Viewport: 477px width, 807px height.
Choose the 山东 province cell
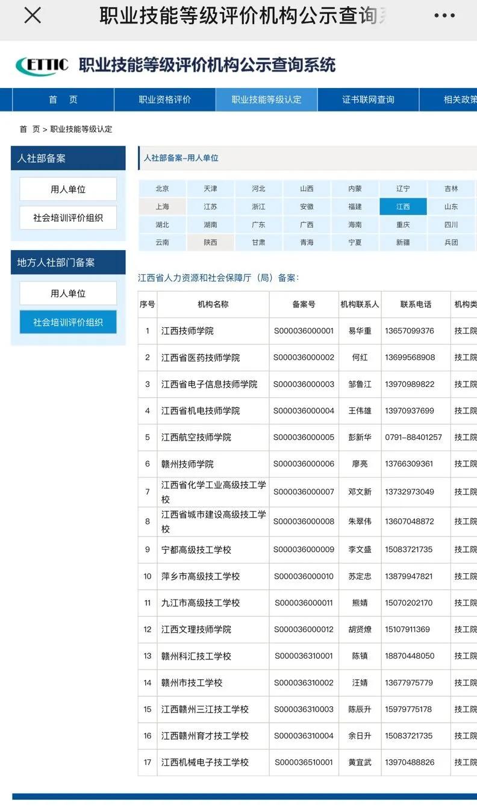(452, 207)
